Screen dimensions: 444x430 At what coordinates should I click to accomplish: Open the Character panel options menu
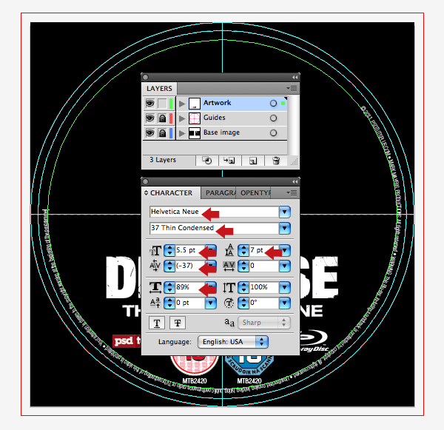[x=292, y=193]
